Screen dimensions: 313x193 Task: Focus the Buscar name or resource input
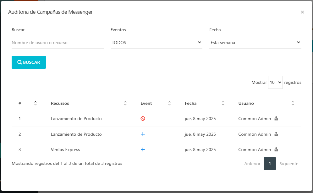click(x=58, y=43)
